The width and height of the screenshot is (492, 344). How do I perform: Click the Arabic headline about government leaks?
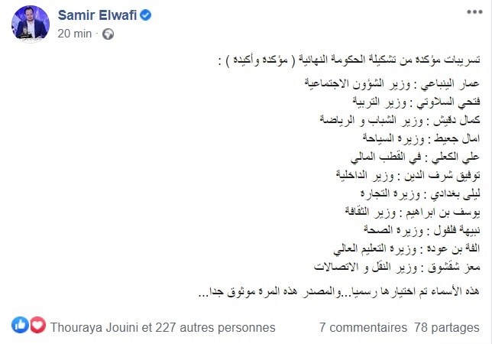[x=349, y=60]
